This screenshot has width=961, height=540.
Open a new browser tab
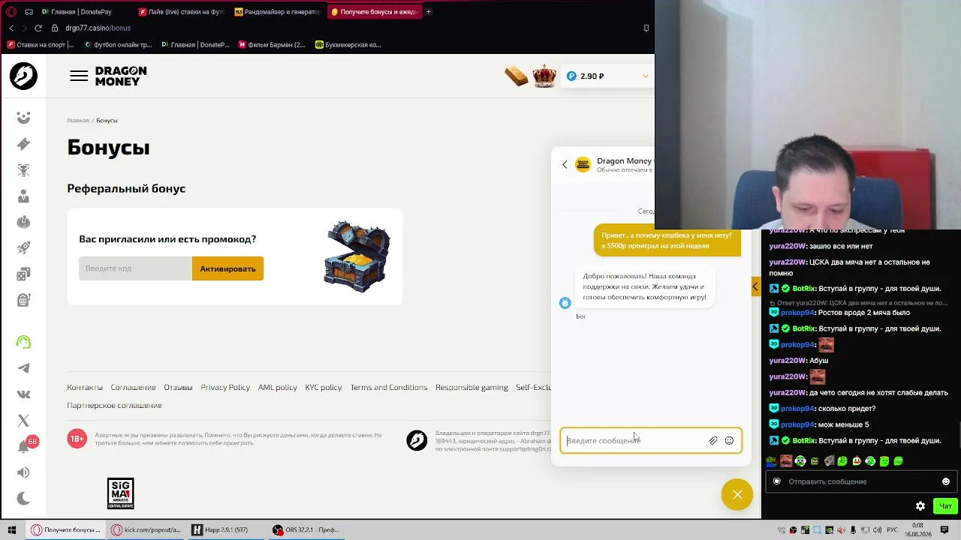point(429,12)
